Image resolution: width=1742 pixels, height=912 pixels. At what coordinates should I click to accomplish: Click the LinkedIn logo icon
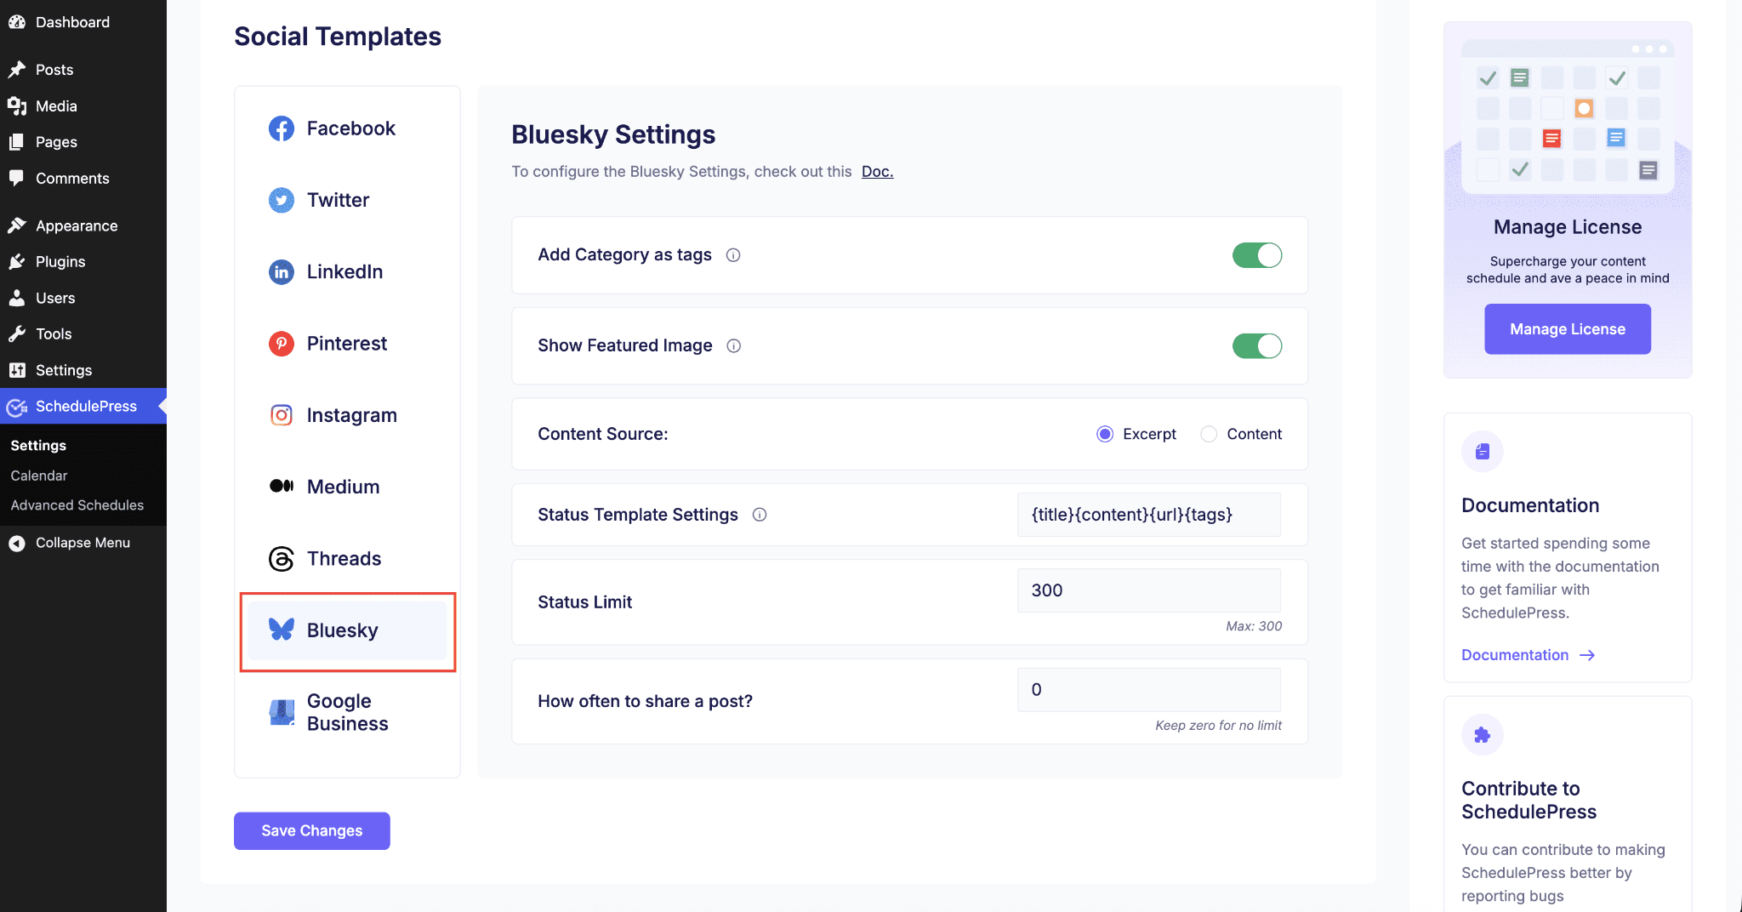pyautogui.click(x=282, y=272)
